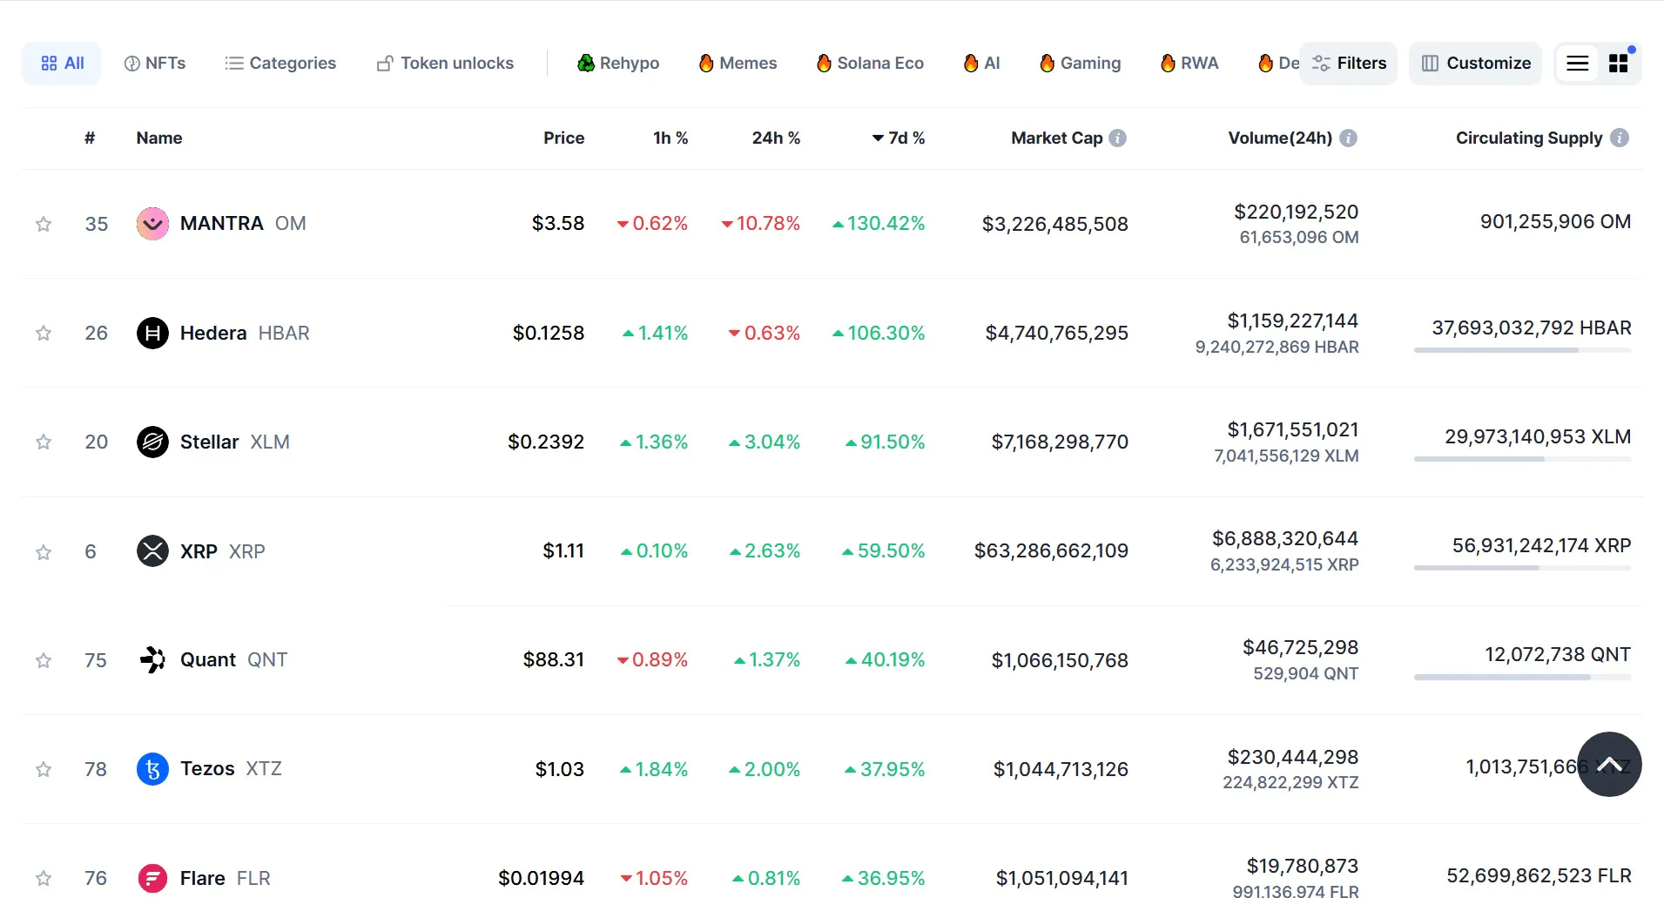Click Flare circulating supply 52,699,862,523 FLR
1664x898 pixels.
pos(1539,875)
